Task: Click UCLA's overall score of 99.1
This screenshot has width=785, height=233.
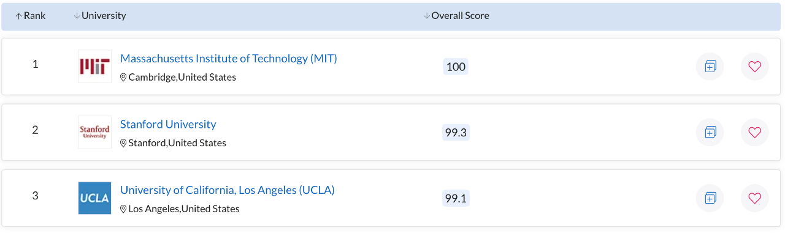Action: [456, 198]
